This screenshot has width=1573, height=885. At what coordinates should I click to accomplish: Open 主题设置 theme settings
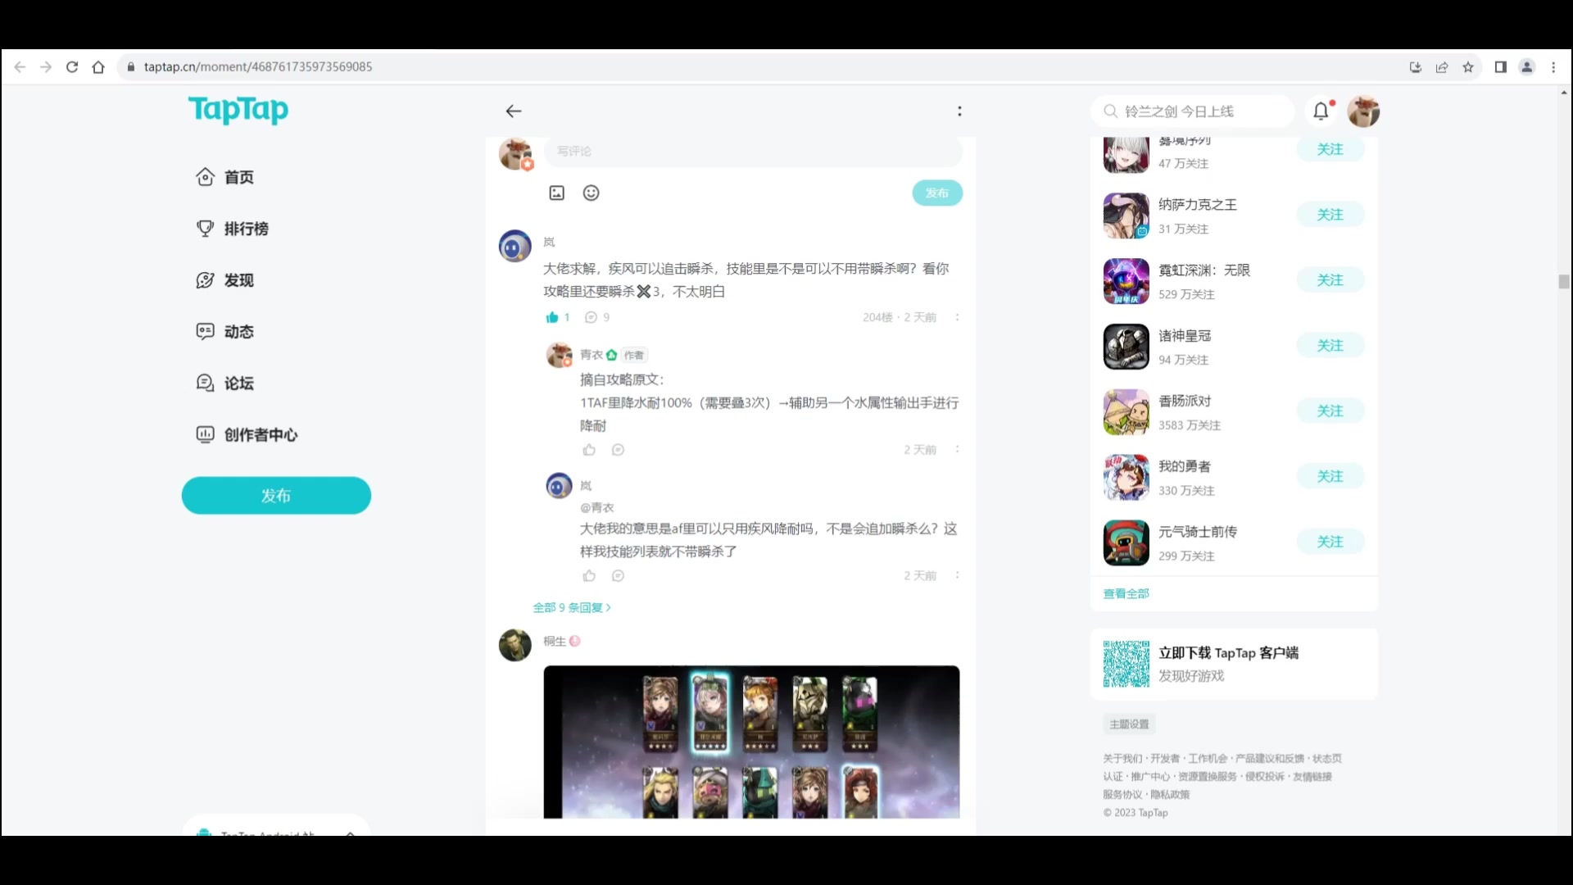(1129, 724)
